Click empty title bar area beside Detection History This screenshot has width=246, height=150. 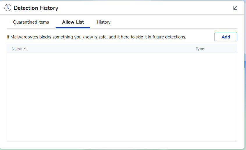146,8
